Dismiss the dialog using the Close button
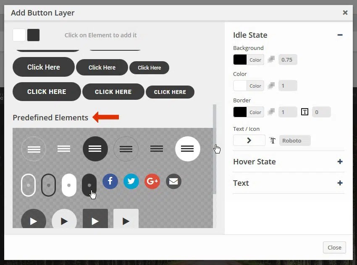357x265 pixels. point(334,247)
